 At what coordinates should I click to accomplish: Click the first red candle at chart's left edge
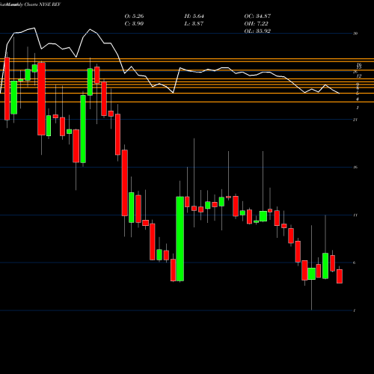7,89
